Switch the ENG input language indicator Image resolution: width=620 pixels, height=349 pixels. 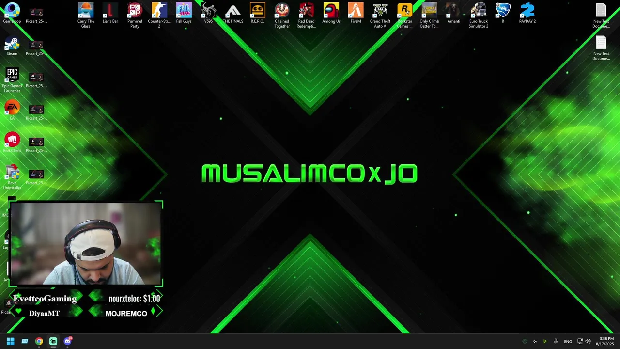[x=568, y=341]
